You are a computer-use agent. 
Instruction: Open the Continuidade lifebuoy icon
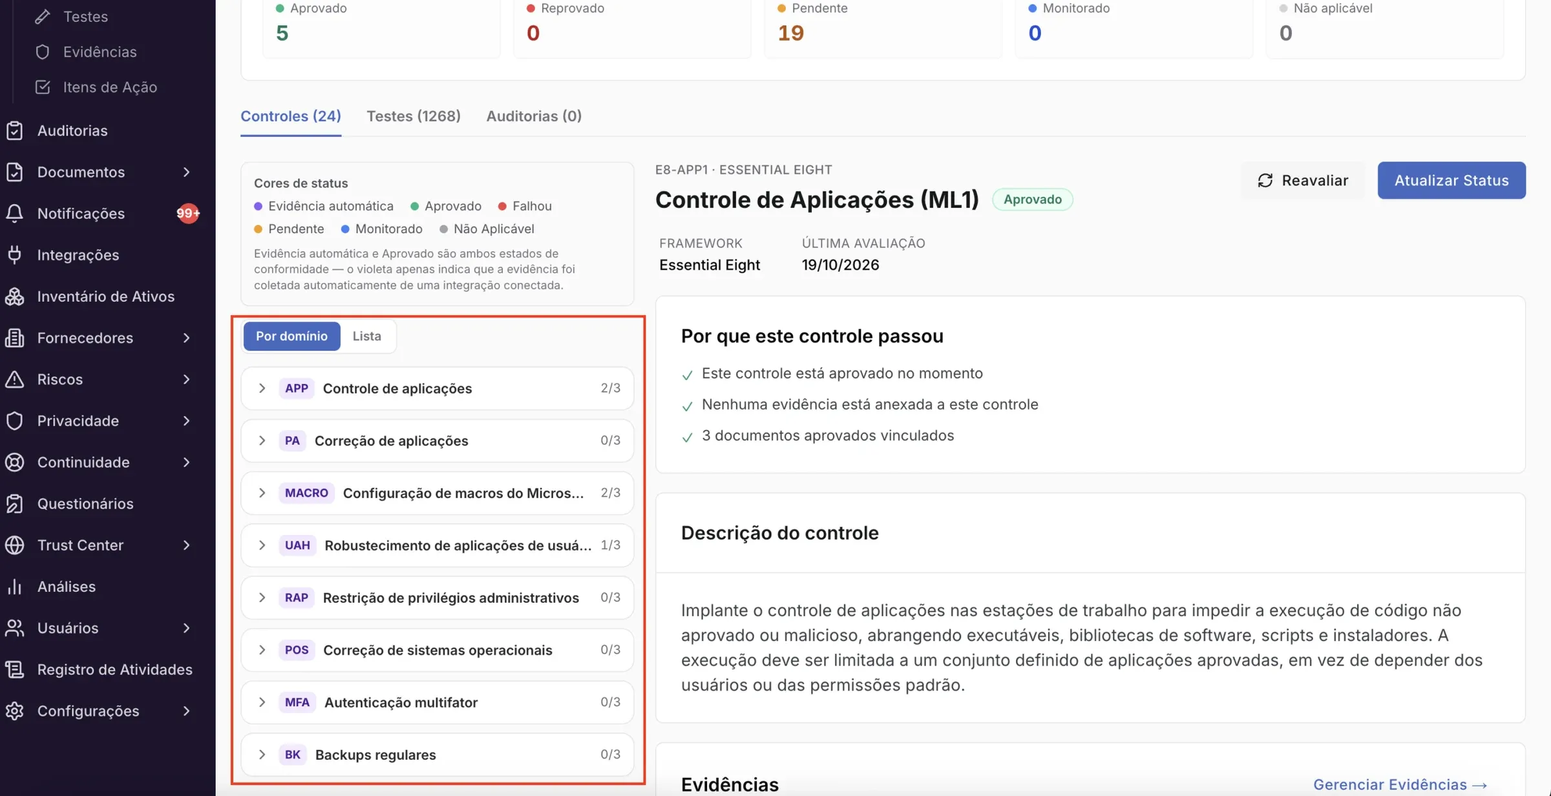14,462
